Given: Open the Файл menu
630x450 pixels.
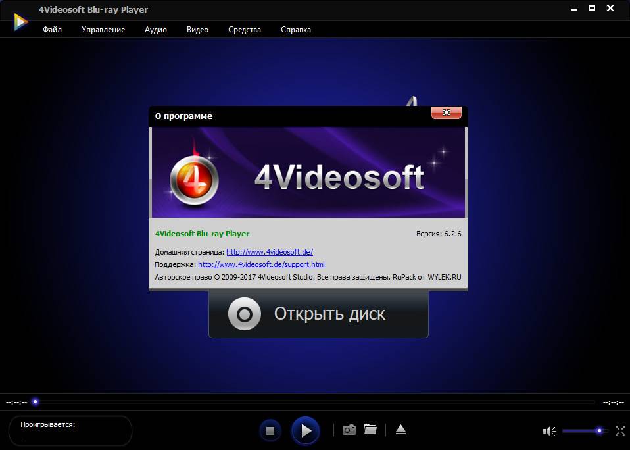Looking at the screenshot, I should pos(52,30).
